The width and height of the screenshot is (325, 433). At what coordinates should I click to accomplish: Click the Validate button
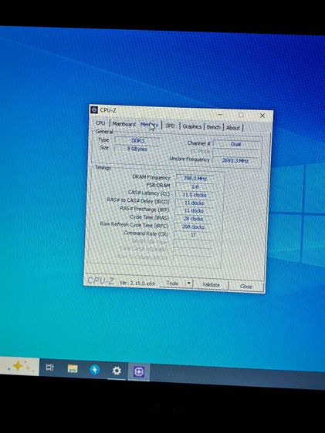pos(211,285)
